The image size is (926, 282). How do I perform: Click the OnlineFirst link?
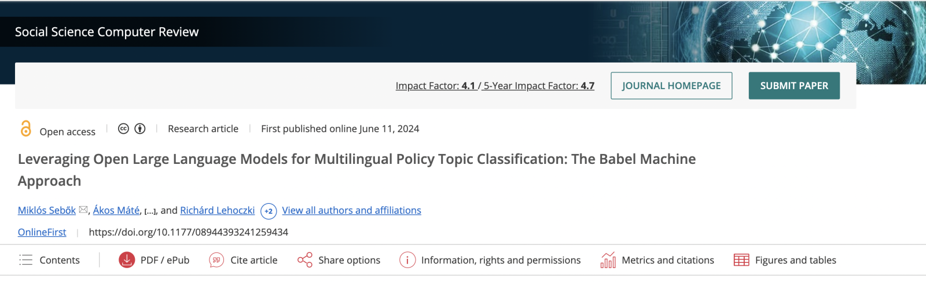coord(42,232)
